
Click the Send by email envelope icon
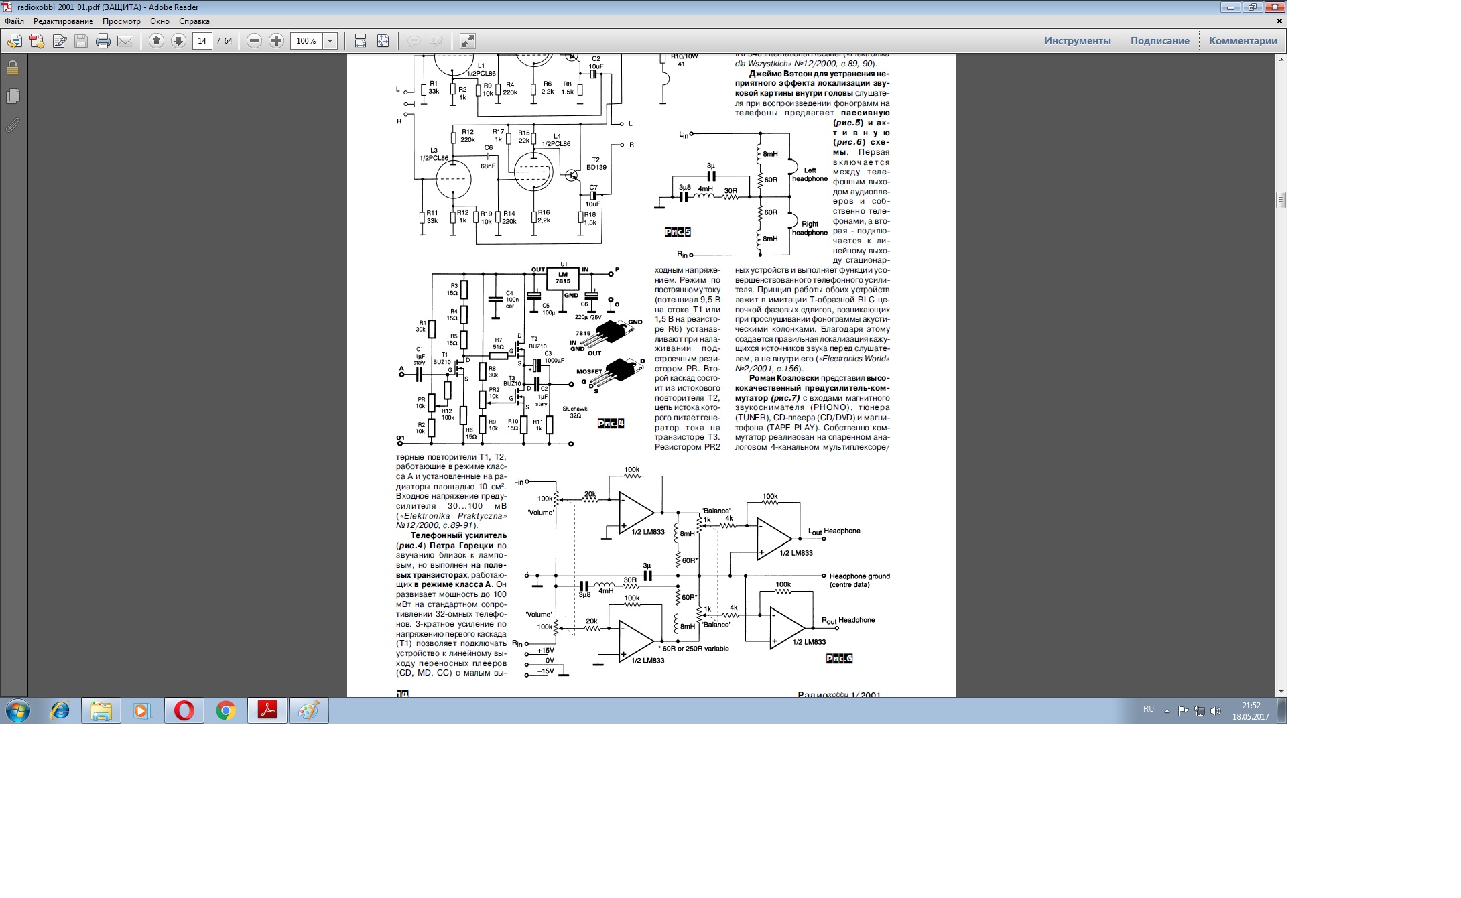pyautogui.click(x=125, y=41)
